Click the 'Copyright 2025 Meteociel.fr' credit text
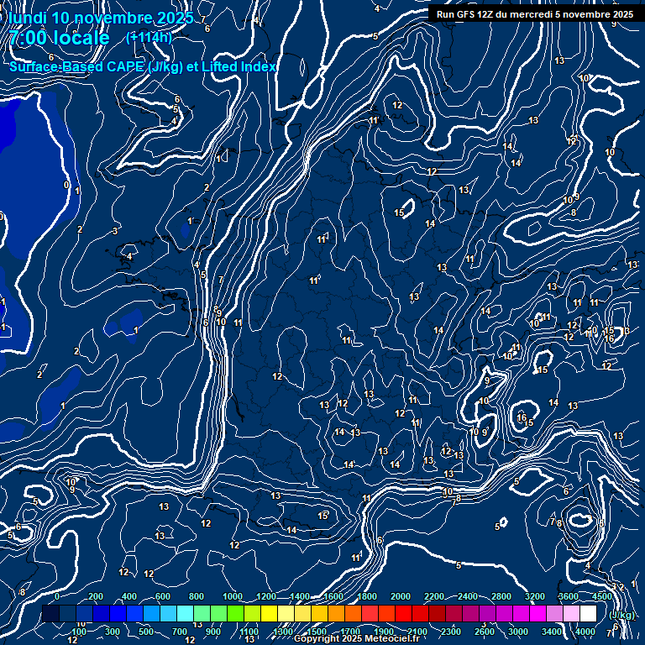Image resolution: width=645 pixels, height=645 pixels. click(x=357, y=638)
